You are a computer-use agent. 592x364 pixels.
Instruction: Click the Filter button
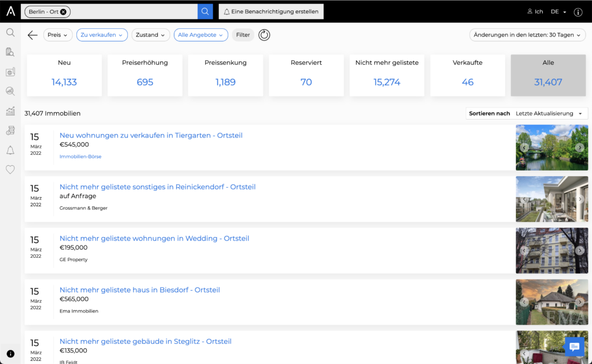point(243,35)
